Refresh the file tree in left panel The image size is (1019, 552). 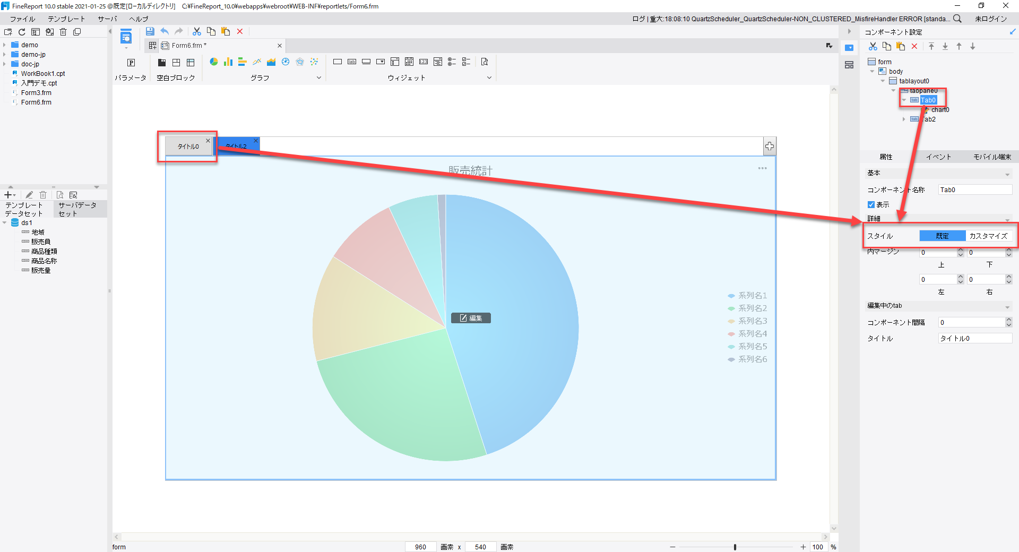point(22,32)
